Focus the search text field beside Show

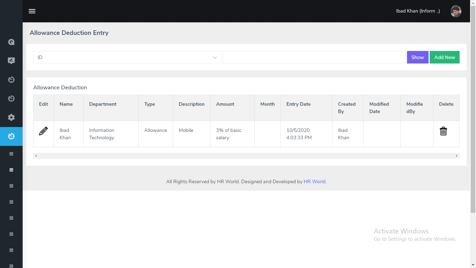pos(314,57)
